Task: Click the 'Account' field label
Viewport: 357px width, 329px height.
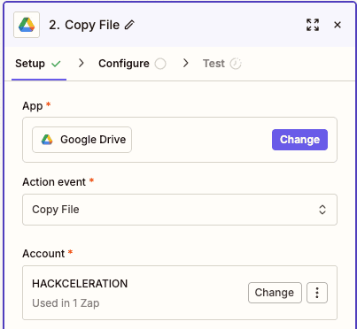Action: (43, 254)
